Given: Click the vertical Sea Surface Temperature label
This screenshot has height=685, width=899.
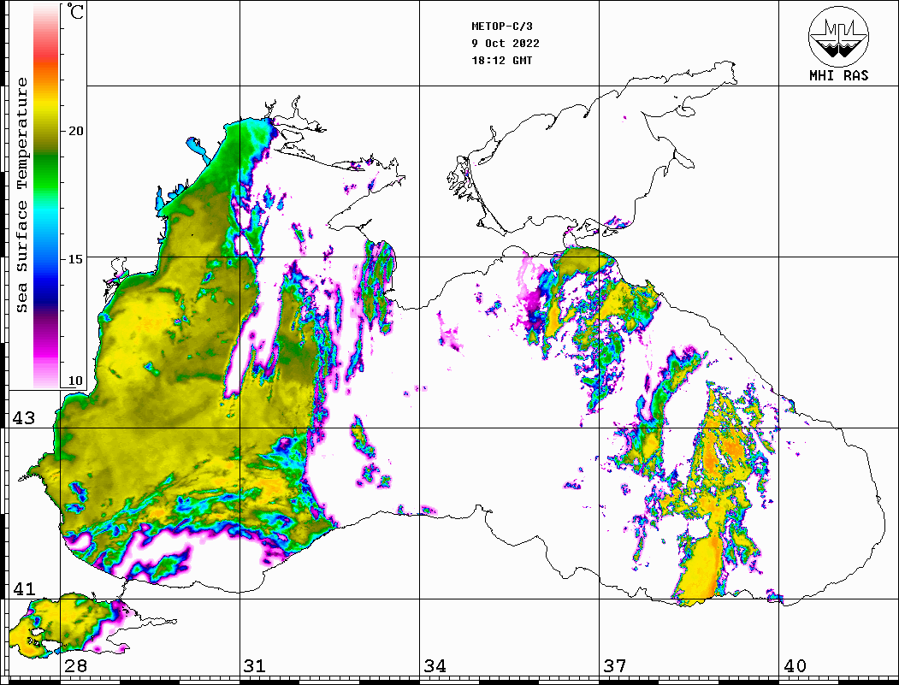Looking at the screenshot, I should click(x=22, y=195).
